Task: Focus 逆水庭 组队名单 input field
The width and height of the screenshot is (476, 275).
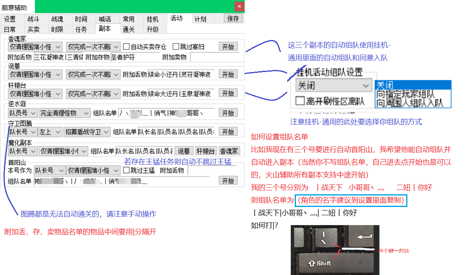Action: 167,113
